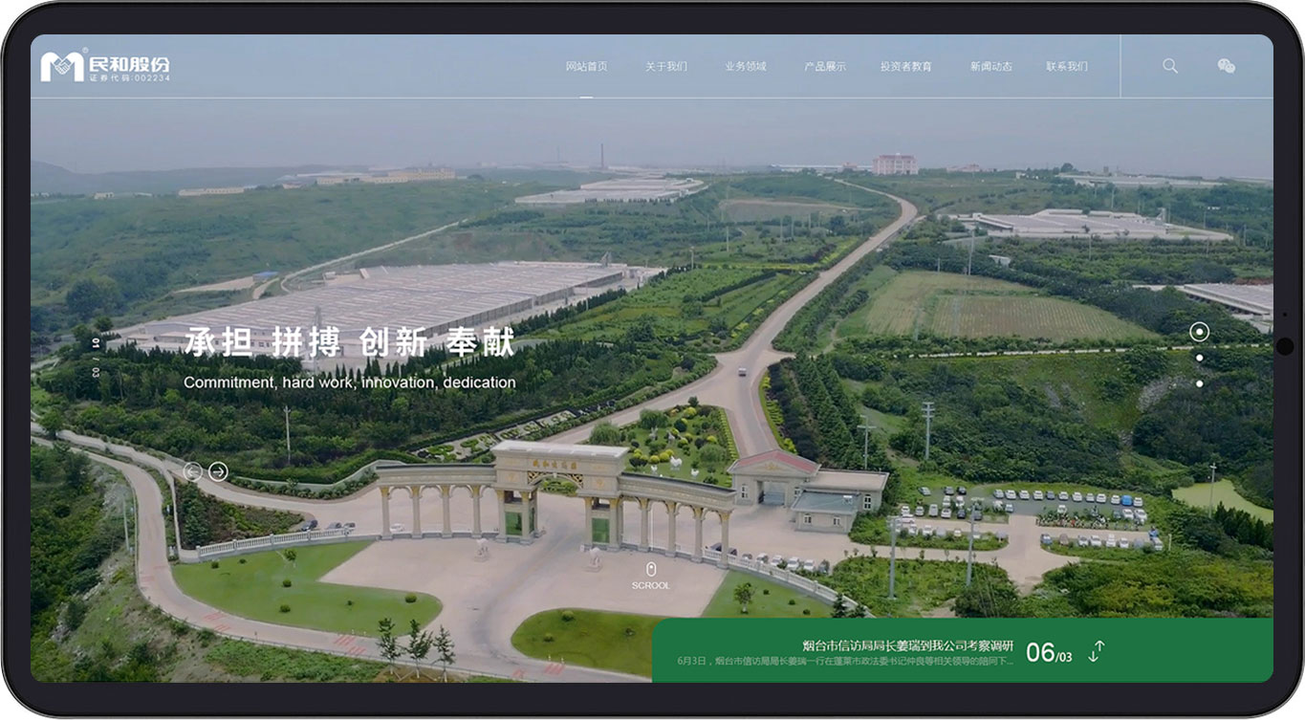Viewport: 1305px width, 720px height.
Task: Click the search magnifier icon
Action: tap(1169, 66)
